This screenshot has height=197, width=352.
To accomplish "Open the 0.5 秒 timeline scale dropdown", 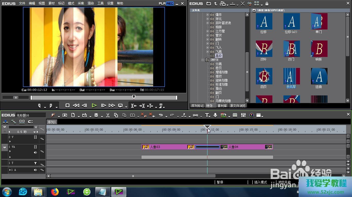I will click(x=35, y=132).
